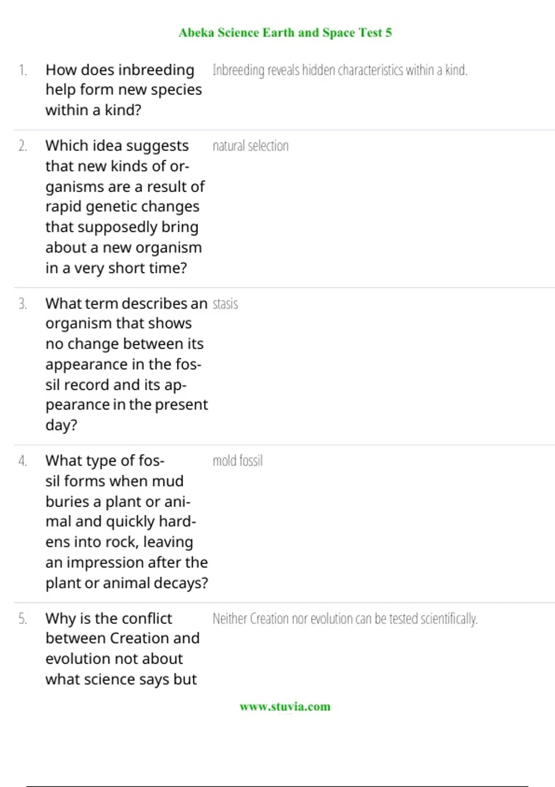Select the 'natural selection' answer
The height and width of the screenshot is (787, 555).
click(251, 146)
